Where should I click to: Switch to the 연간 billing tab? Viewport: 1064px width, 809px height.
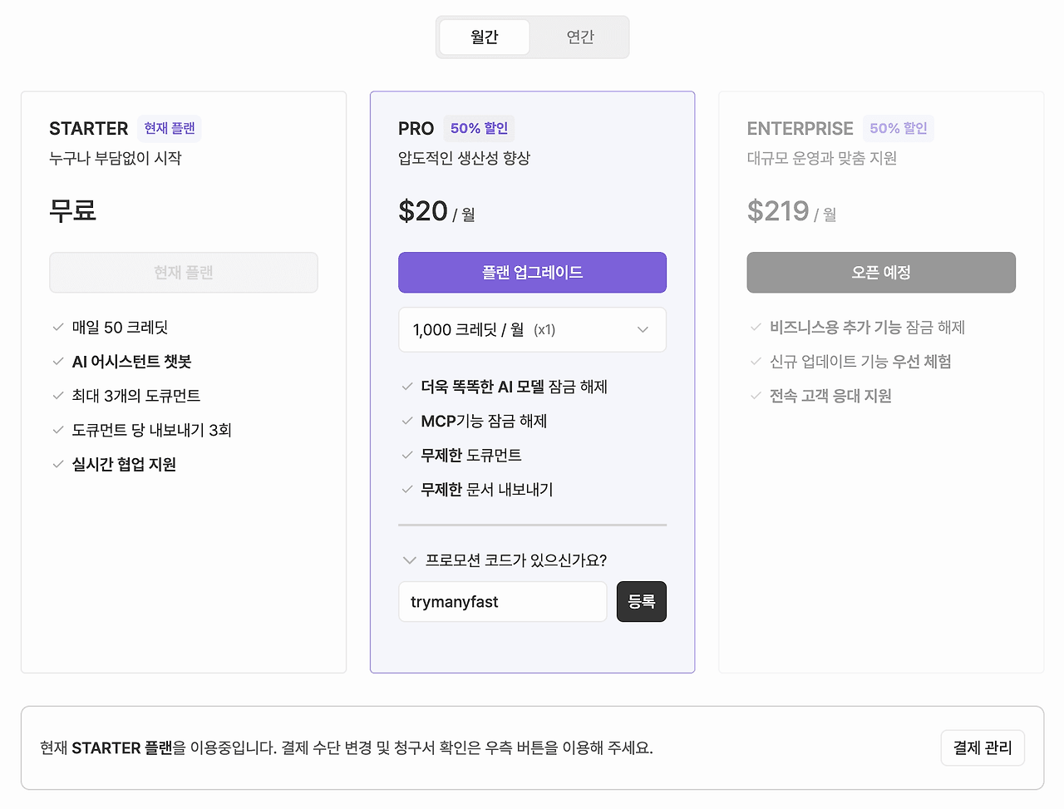pyautogui.click(x=580, y=37)
